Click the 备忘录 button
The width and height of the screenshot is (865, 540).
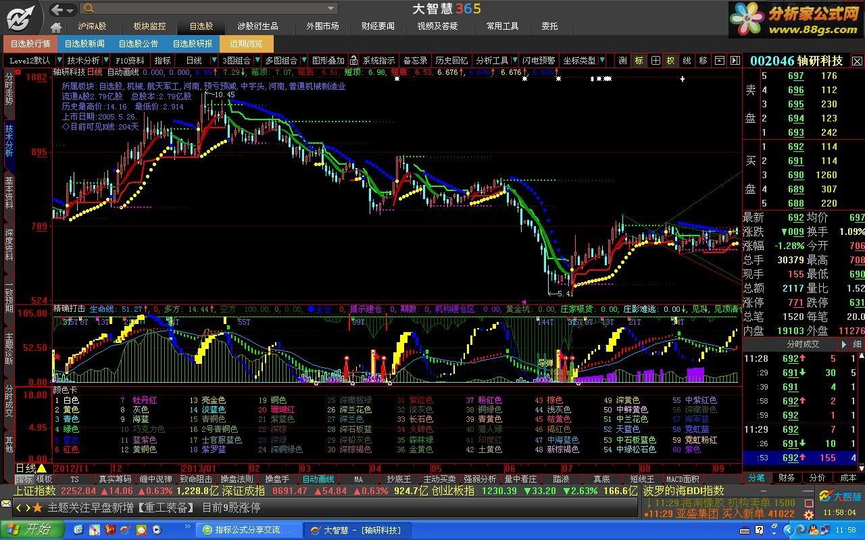(416, 60)
